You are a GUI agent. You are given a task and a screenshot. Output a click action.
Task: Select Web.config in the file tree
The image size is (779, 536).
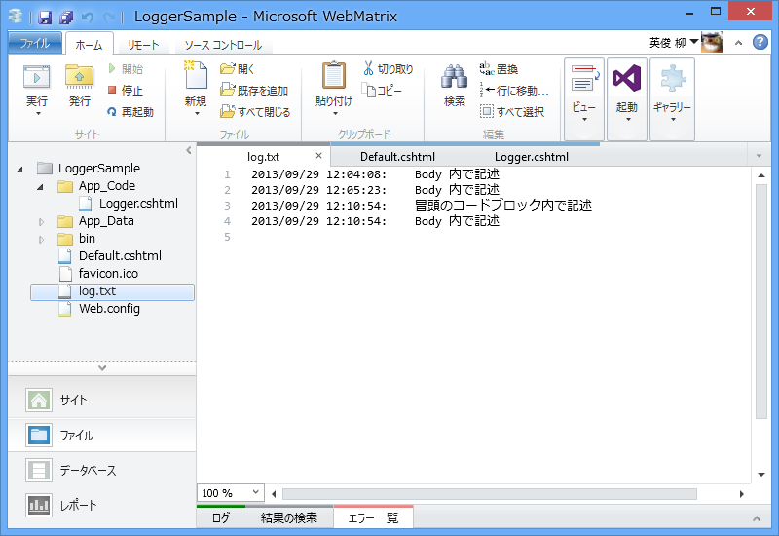(99, 309)
